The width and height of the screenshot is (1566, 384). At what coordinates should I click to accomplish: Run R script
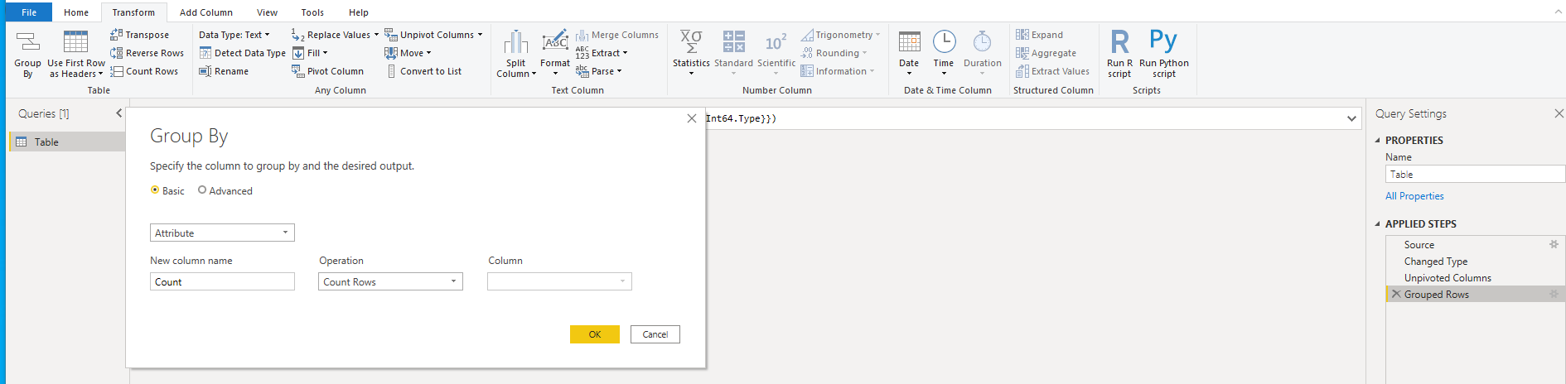(x=1119, y=55)
